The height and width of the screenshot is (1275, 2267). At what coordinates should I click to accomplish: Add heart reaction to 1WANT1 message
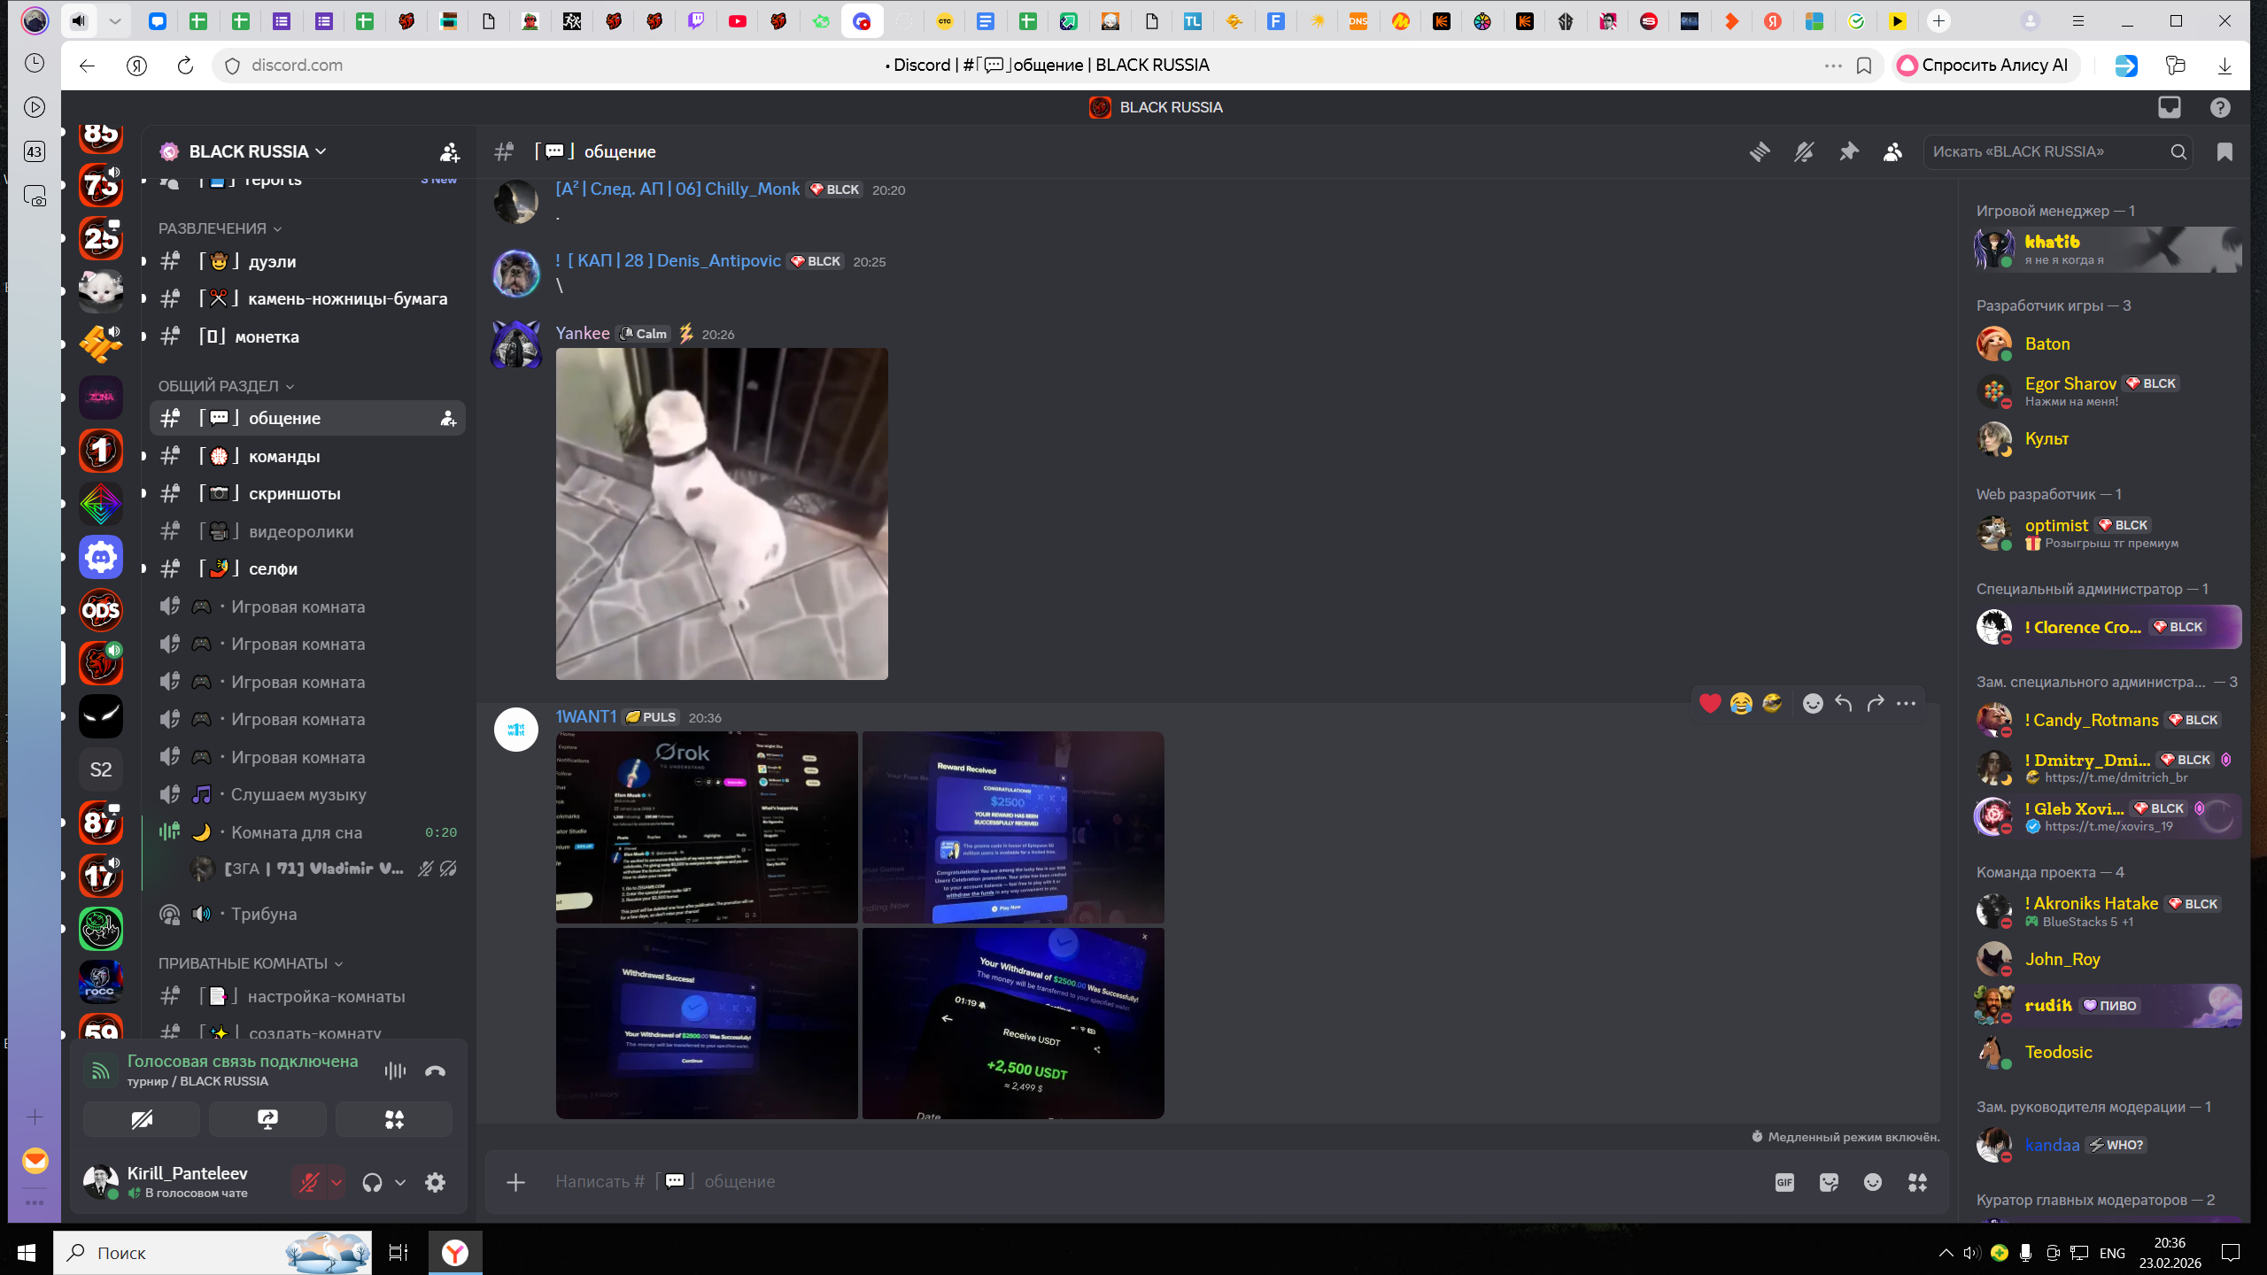[x=1710, y=703]
